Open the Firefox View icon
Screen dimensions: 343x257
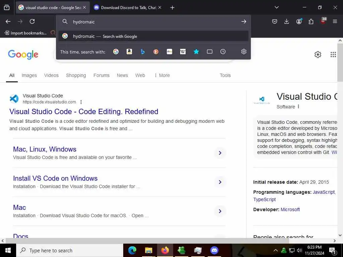(x=7, y=8)
